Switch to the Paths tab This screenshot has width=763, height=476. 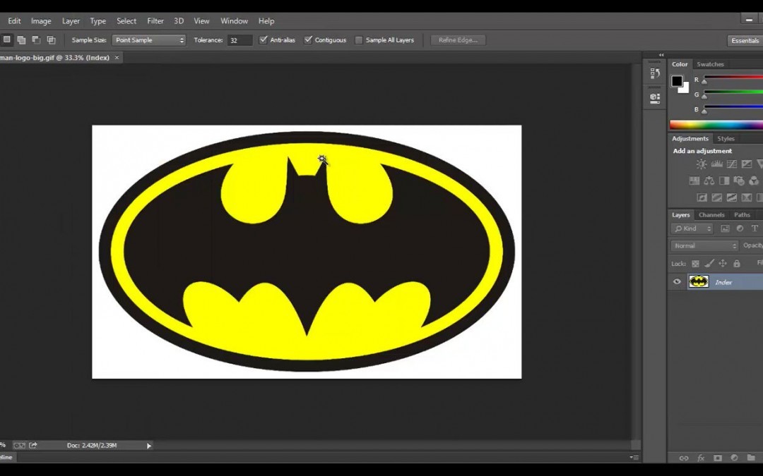click(x=742, y=214)
